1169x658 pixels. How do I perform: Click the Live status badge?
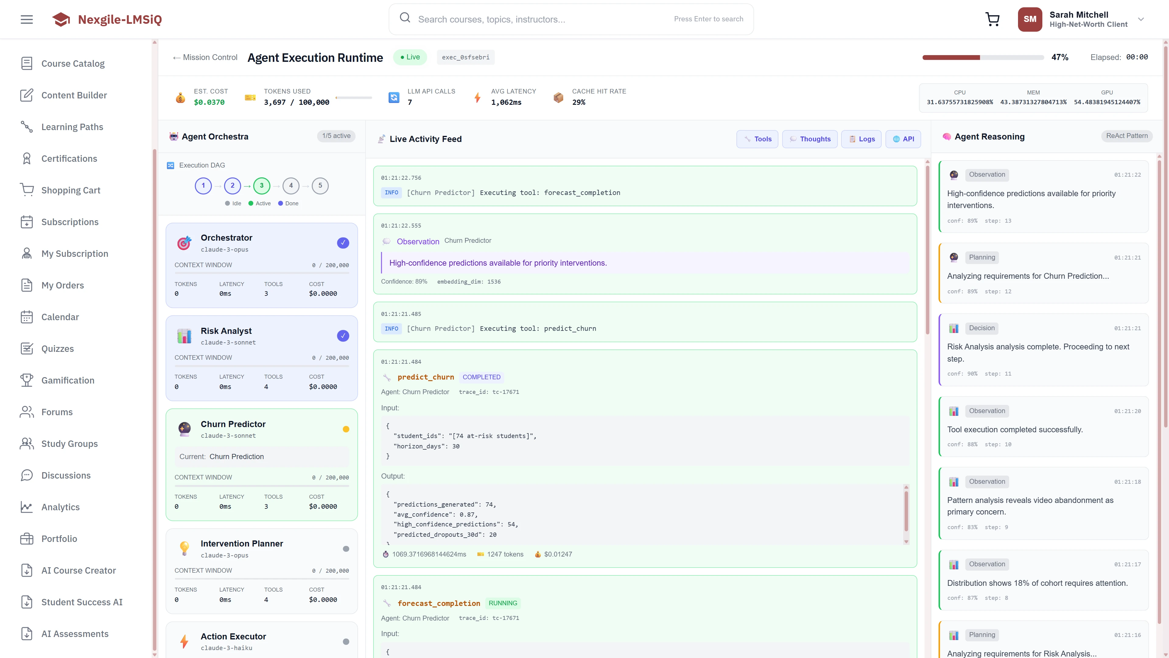(410, 57)
